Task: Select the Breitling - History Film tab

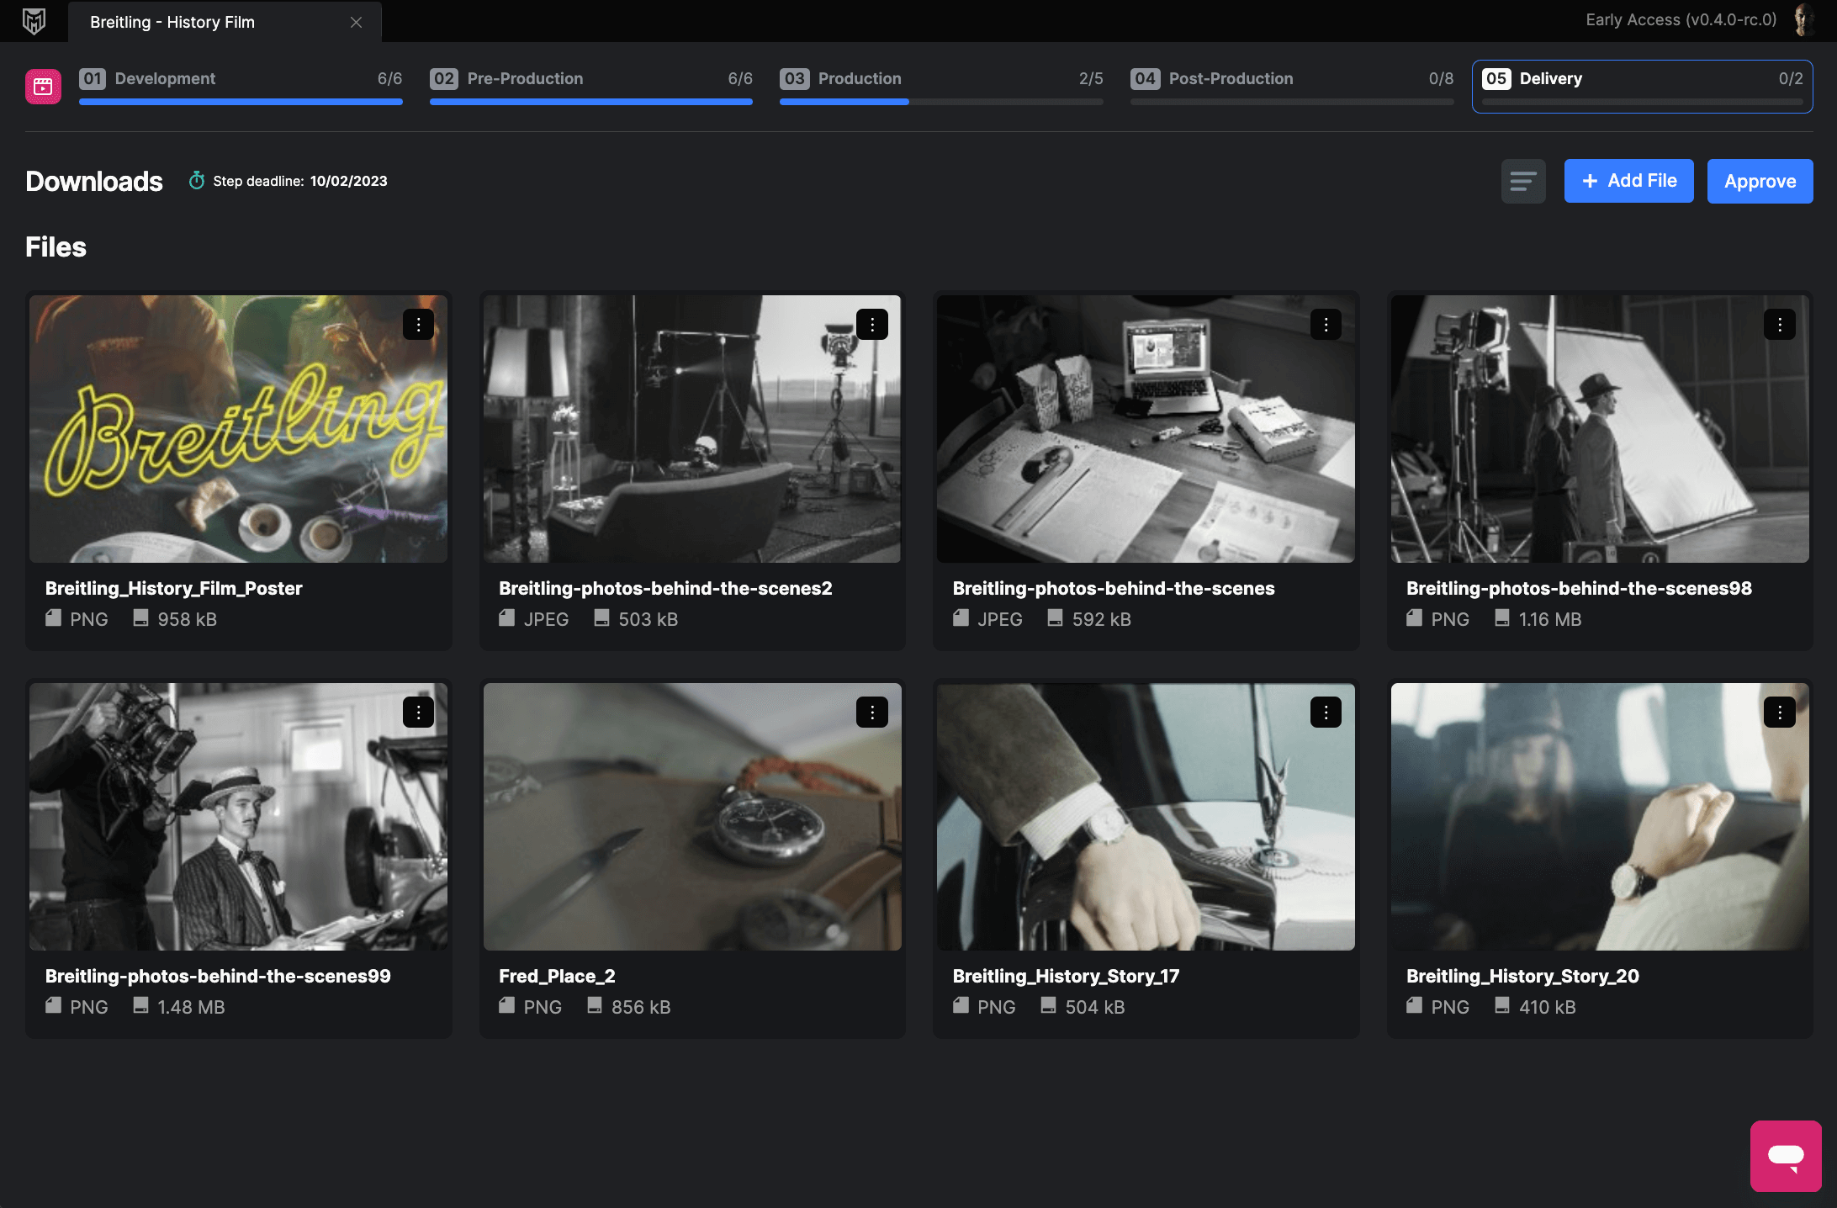Action: (x=225, y=22)
